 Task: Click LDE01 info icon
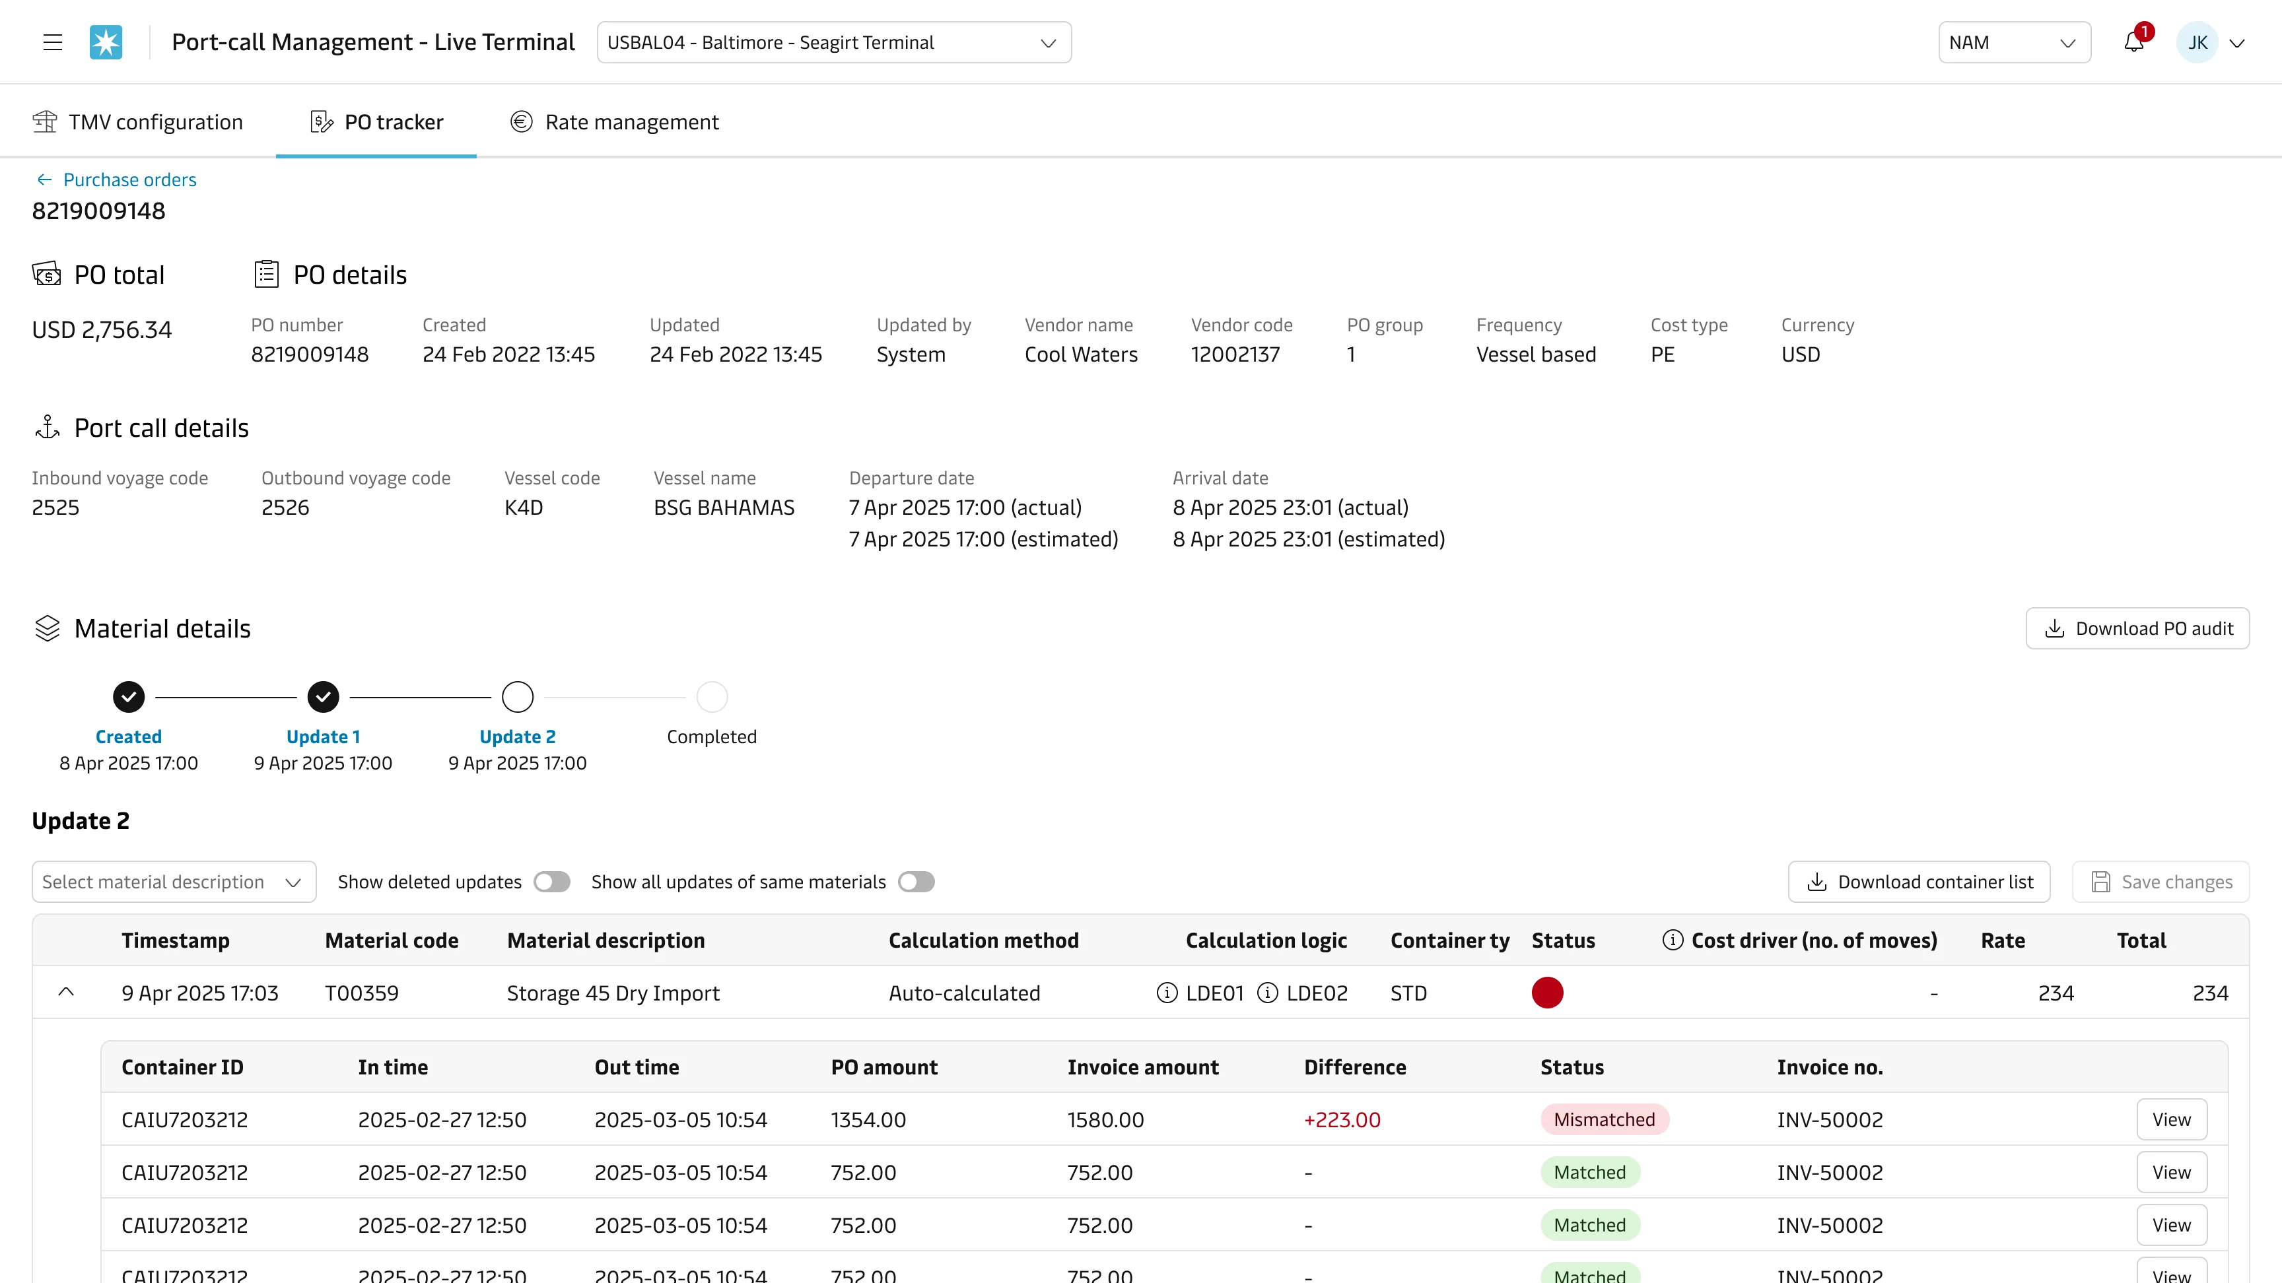pos(1167,993)
